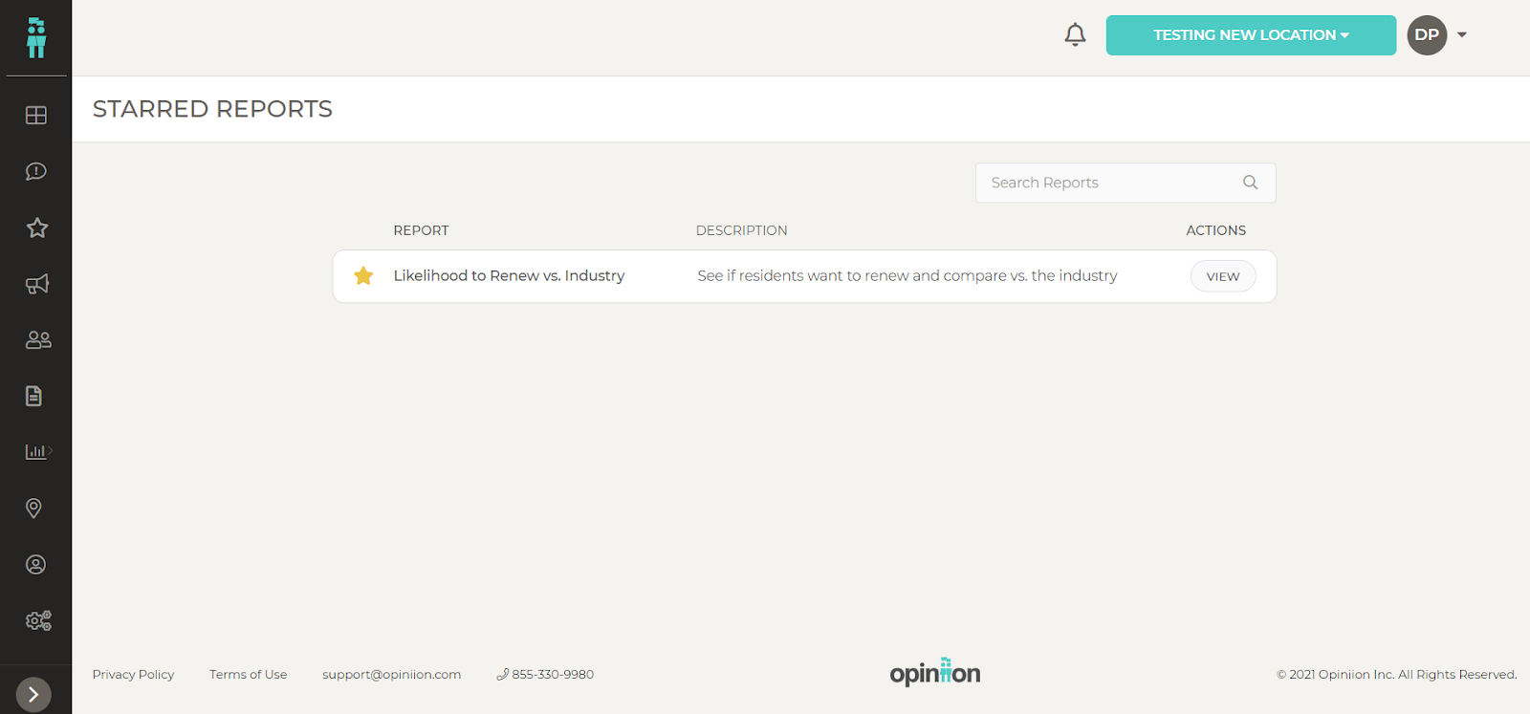
Task: Select the Likelihood to Renew vs. Industry report name
Action: [509, 275]
